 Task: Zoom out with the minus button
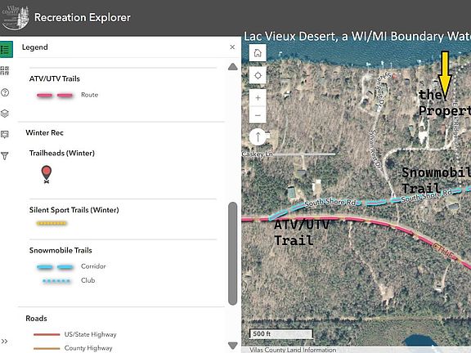pos(258,115)
